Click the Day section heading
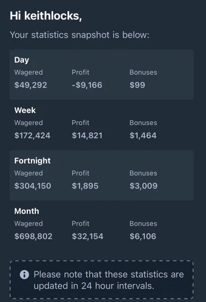Screen dimensions: 206x302 click(x=22, y=60)
